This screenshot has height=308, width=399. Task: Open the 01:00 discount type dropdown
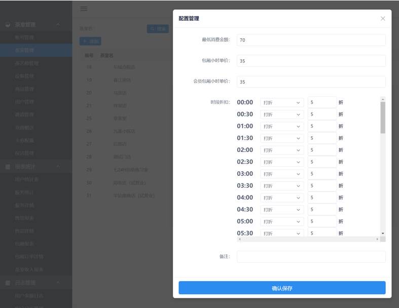(282, 127)
